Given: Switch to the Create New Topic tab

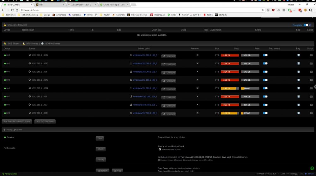Looking at the screenshot, I should 114,5.
